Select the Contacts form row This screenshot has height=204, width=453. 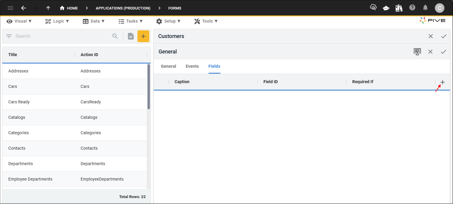(x=75, y=148)
